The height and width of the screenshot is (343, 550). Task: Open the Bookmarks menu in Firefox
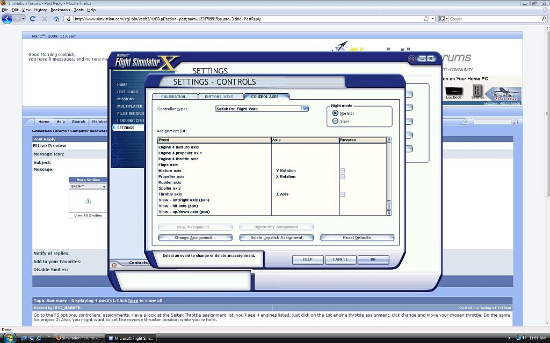[x=60, y=10]
